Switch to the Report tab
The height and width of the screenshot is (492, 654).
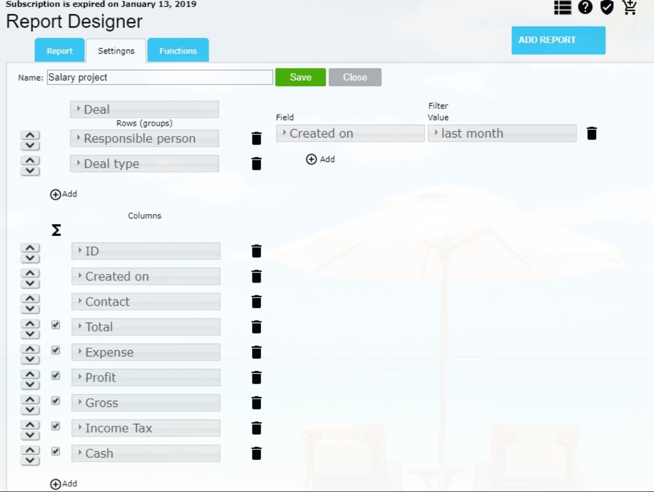click(x=59, y=51)
